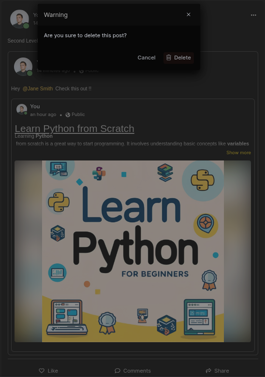
Task: Click the 'Check this out !!' text
Action: point(74,89)
